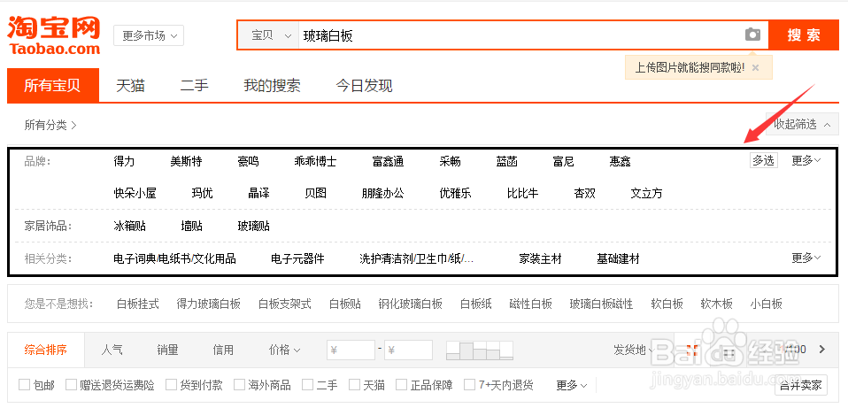Click suggestion 白板挂式
848x408 pixels.
(x=138, y=304)
